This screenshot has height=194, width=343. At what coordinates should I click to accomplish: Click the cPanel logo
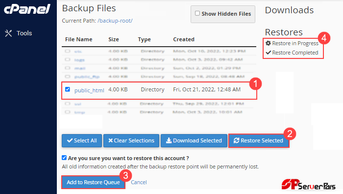click(x=27, y=9)
